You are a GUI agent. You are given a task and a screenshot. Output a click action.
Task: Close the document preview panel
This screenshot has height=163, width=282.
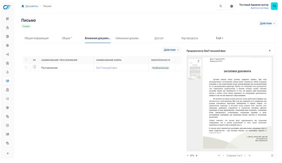[x=270, y=51]
